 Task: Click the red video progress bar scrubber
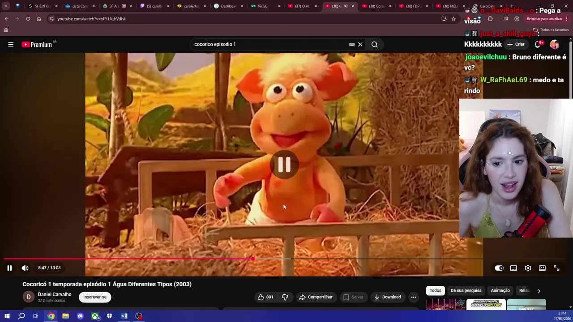coord(253,259)
